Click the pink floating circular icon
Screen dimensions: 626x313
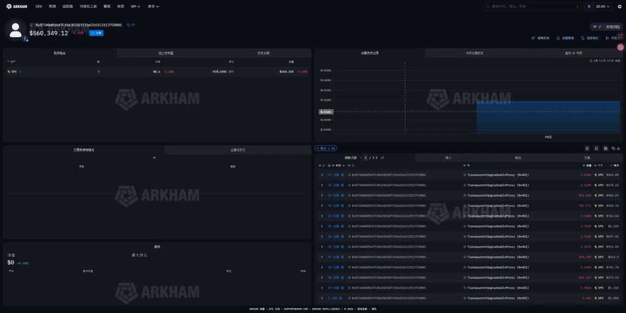(620, 47)
